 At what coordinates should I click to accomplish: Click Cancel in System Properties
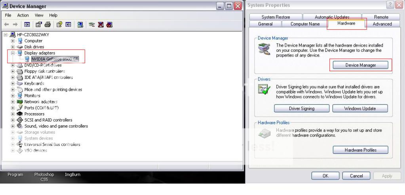[x=356, y=176]
